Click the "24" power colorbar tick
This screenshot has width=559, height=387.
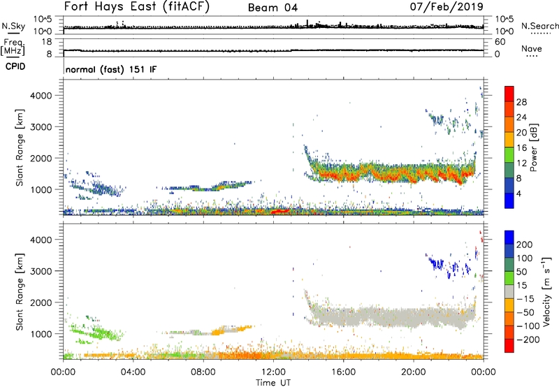click(x=521, y=117)
